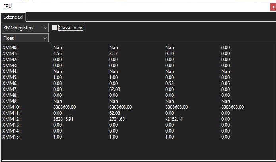Select the Extended tab
Screen dimensions: 276x162
click(13, 17)
